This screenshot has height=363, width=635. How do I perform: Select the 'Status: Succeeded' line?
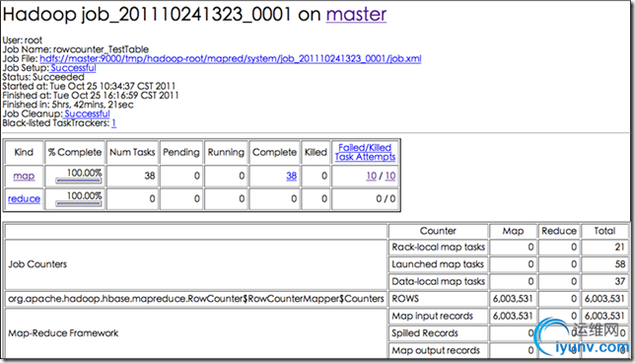[43, 77]
